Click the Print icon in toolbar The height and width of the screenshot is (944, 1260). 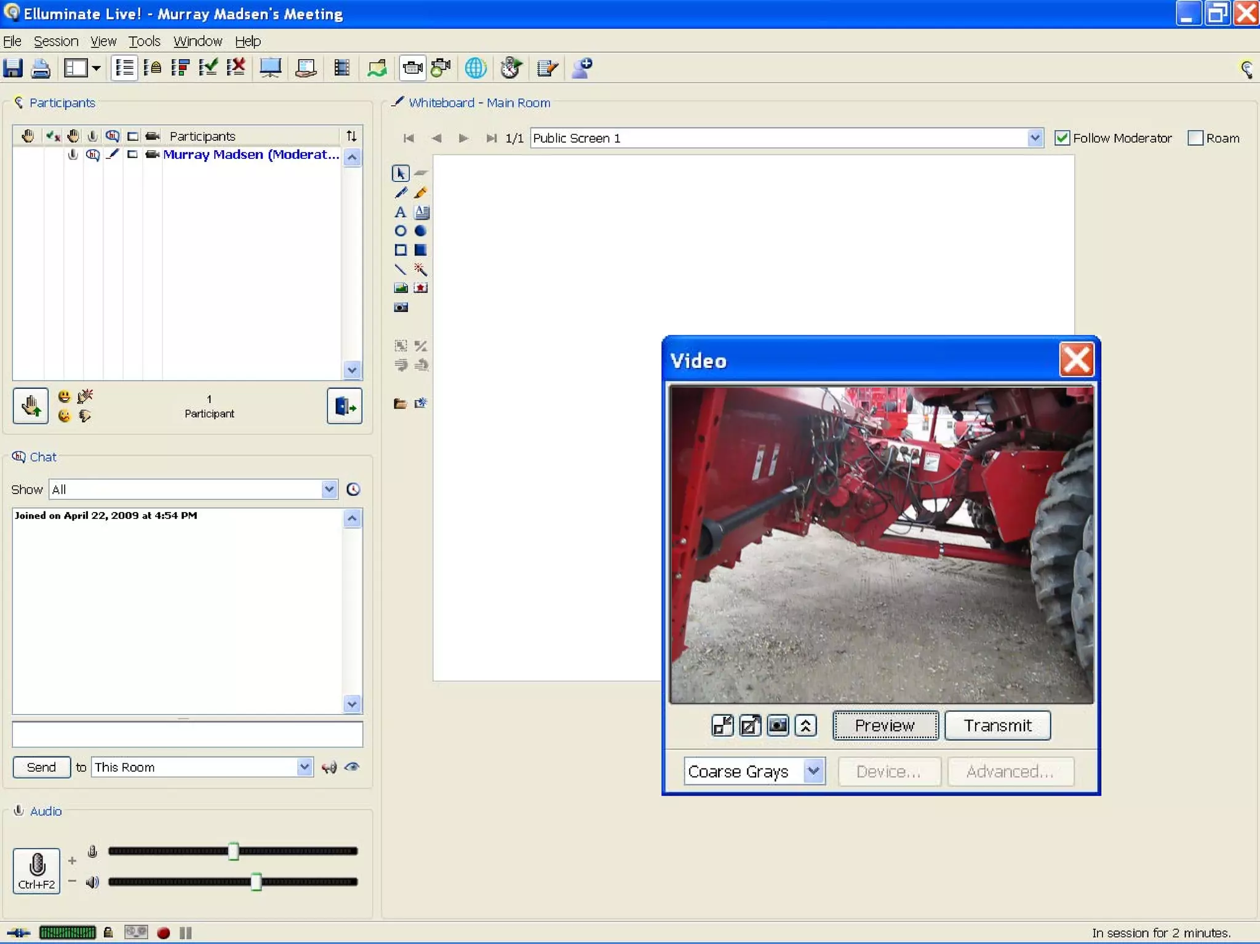(x=41, y=68)
